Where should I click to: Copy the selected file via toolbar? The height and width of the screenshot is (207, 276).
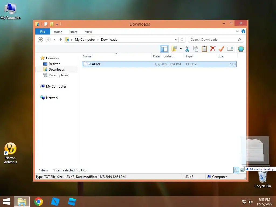click(x=196, y=49)
